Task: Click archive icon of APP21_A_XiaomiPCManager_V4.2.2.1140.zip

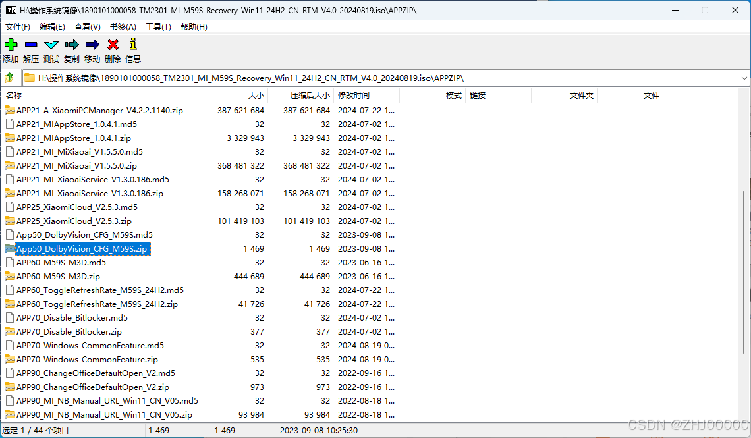Action: tap(10, 110)
